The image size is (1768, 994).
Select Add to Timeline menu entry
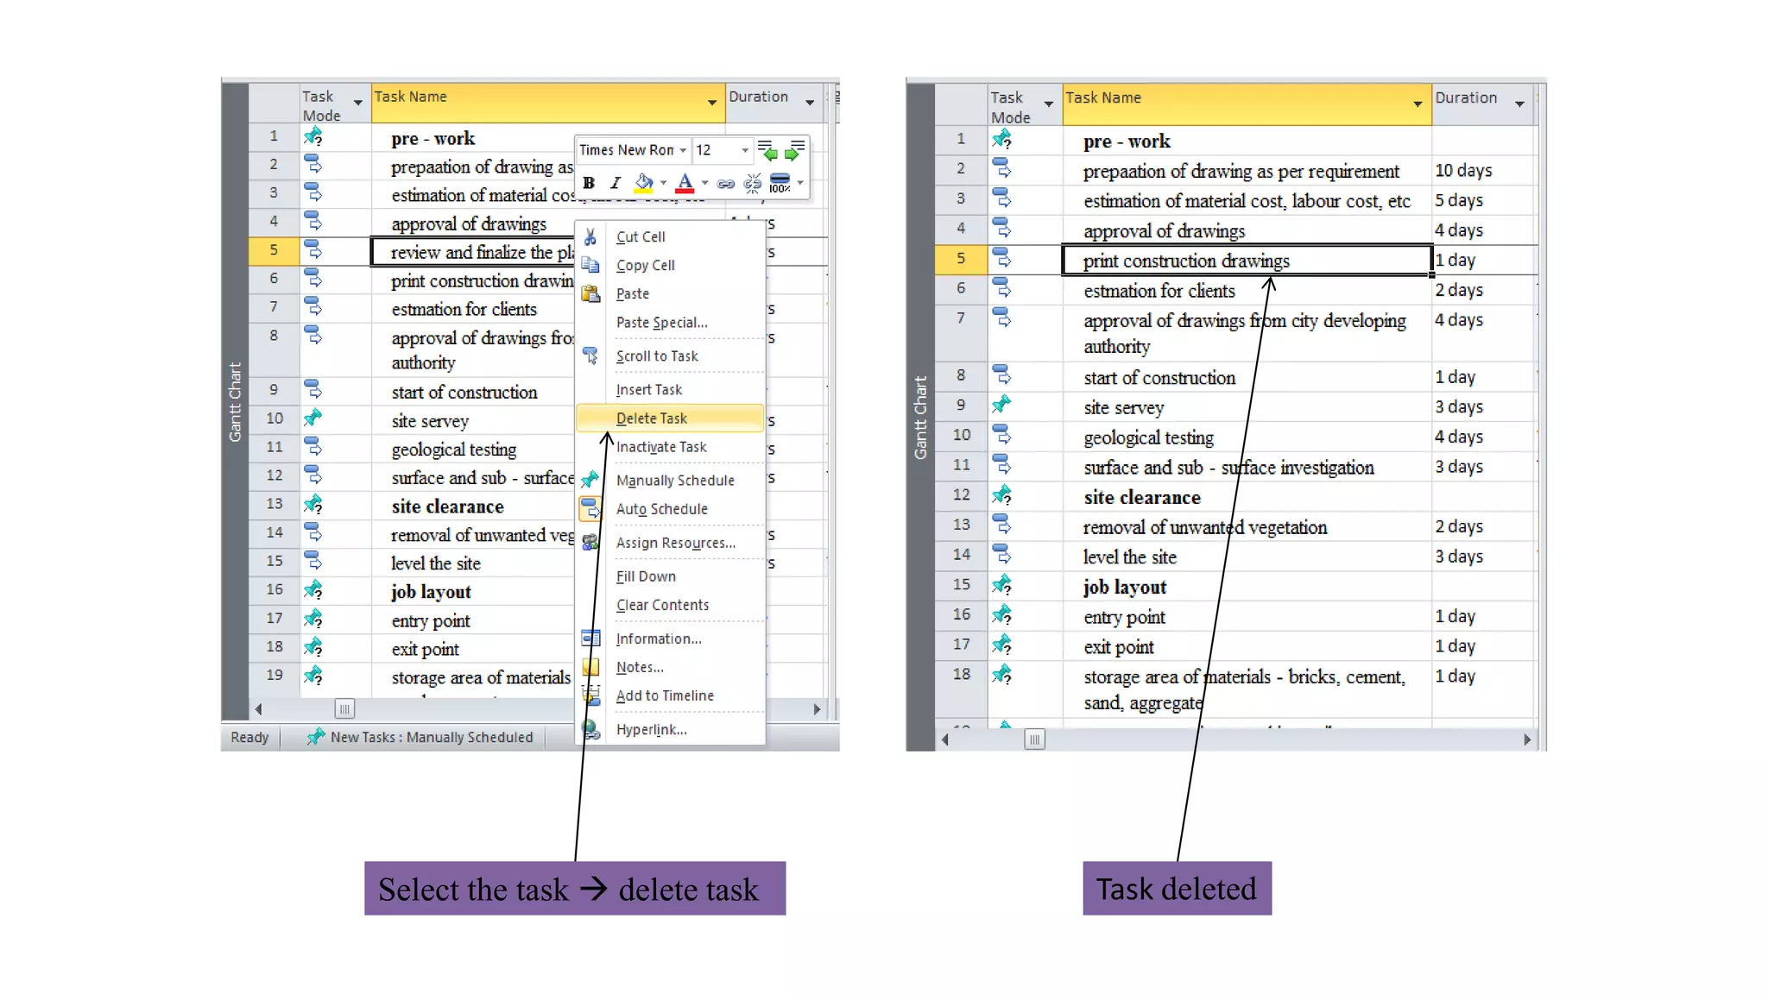pos(665,695)
